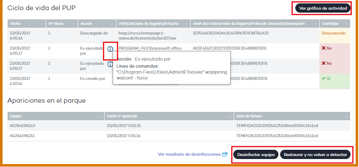Screen dimensions: 359x167
Task: Click info icon in the 6:05:17 row marked A02F4557
Action: [x=111, y=49]
